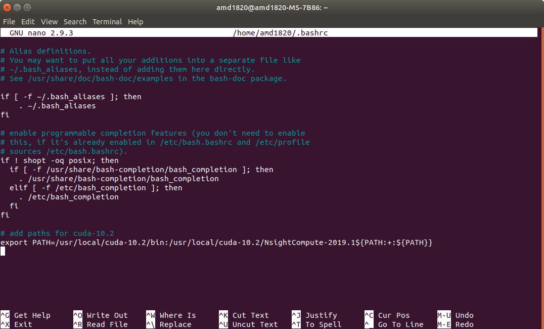The height and width of the screenshot is (329, 544).
Task: Click the line '. ~/.bash_aliases'
Action: pos(57,106)
